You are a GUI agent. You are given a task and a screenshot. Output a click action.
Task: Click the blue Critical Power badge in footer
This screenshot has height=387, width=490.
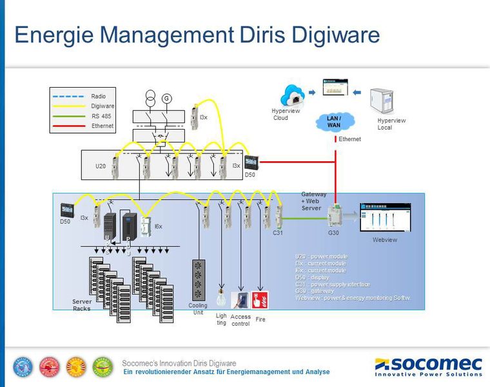(x=23, y=366)
